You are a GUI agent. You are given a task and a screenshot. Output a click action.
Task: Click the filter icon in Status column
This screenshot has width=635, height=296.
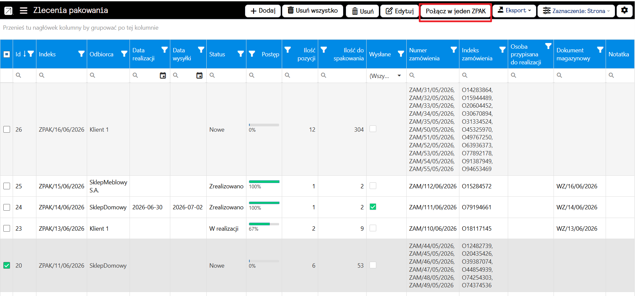(x=240, y=54)
